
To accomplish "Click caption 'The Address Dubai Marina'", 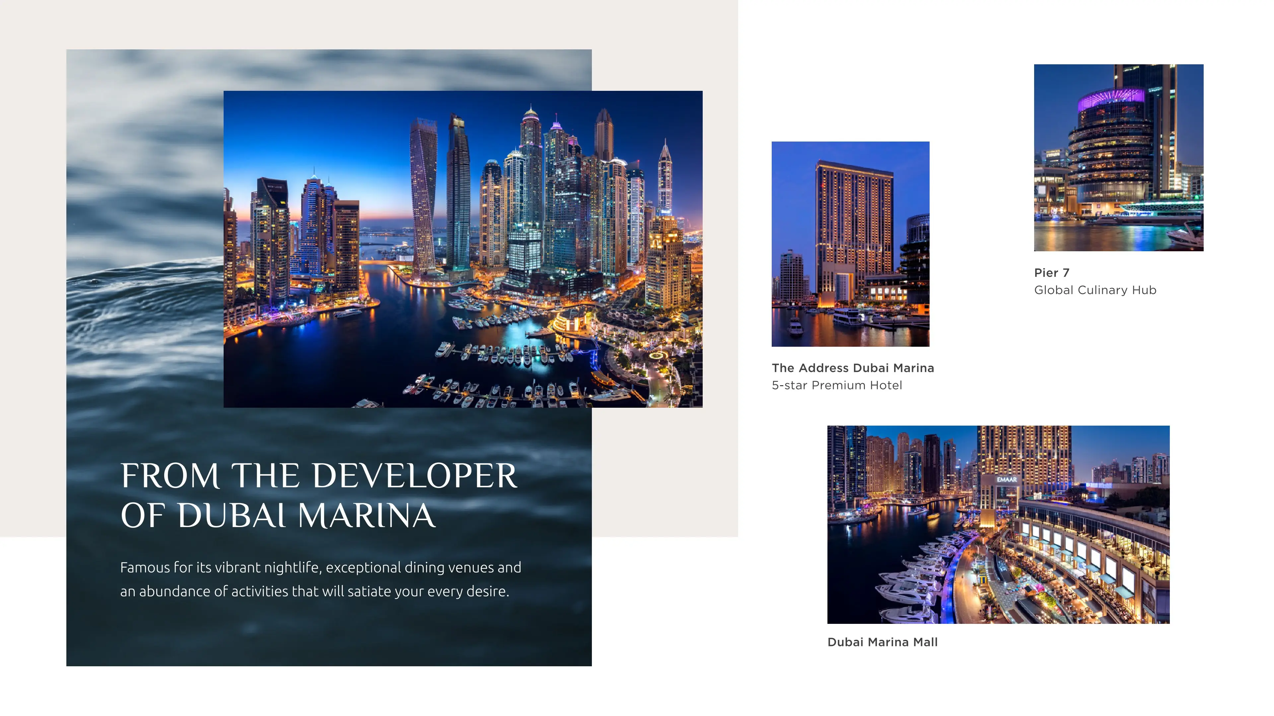I will pos(853,368).
